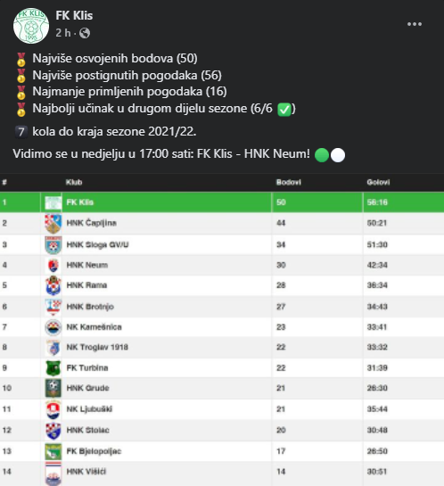The image size is (444, 486).
Task: Click the Bodovi column header
Action: click(289, 182)
